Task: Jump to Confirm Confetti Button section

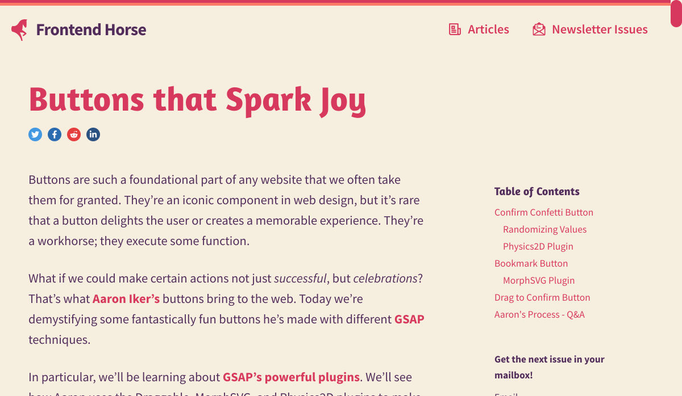Action: tap(544, 212)
